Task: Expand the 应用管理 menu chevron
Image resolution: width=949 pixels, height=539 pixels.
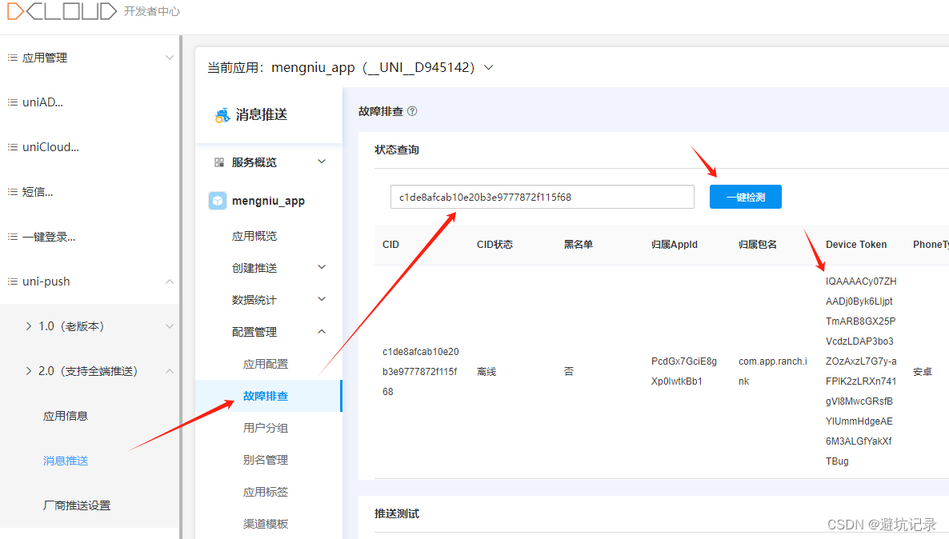Action: [x=170, y=58]
